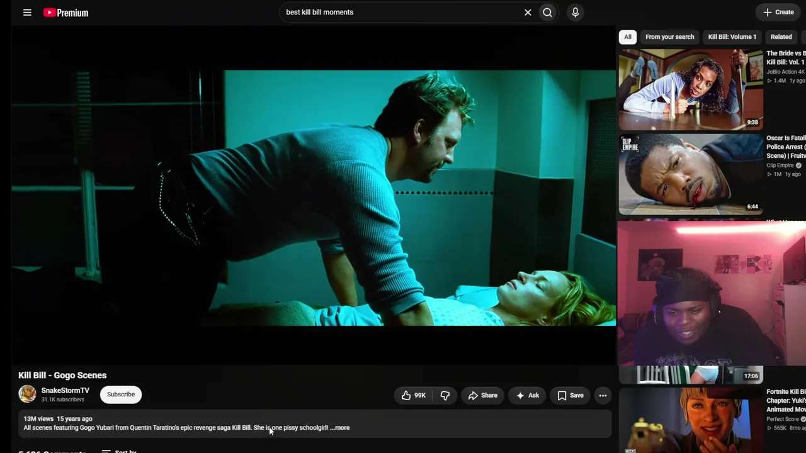The image size is (806, 453).
Task: Save the video to a playlist
Action: (x=570, y=395)
